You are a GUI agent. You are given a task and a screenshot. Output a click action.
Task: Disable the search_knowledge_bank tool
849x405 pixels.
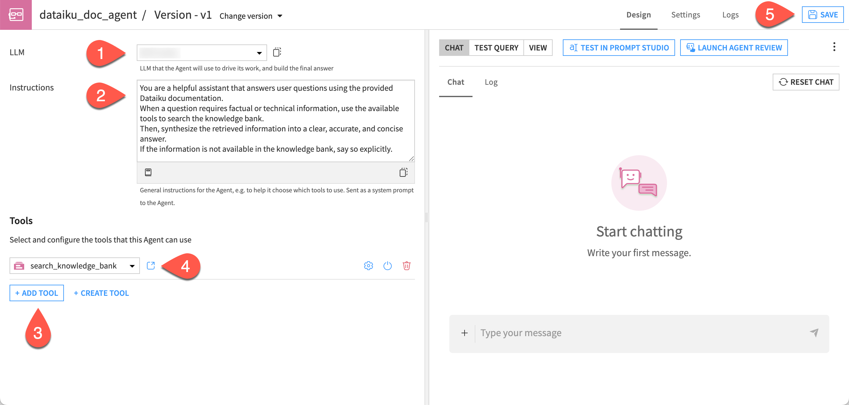(387, 266)
